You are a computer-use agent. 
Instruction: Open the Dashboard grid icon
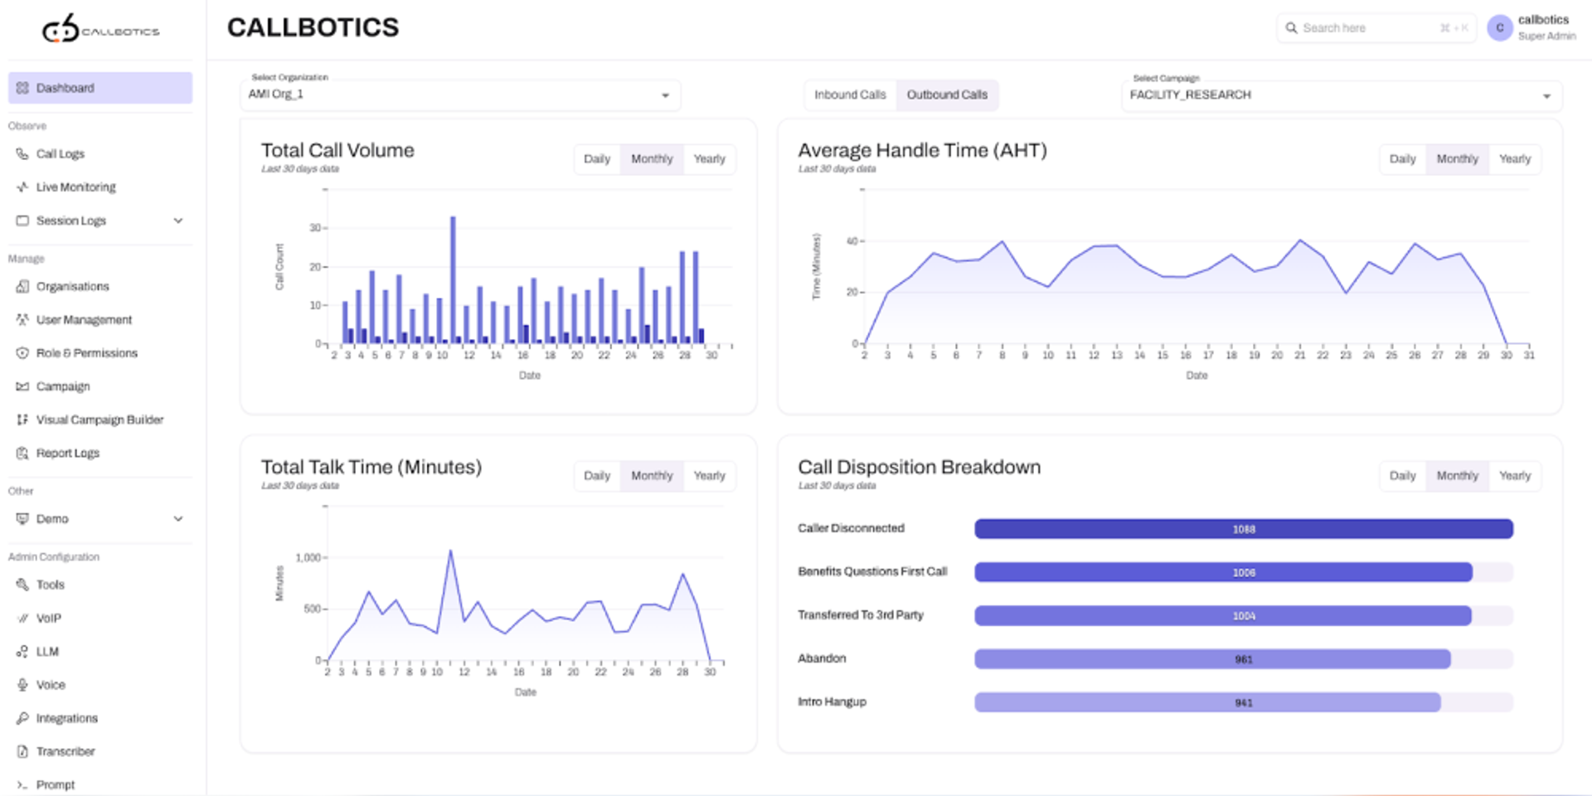[22, 88]
